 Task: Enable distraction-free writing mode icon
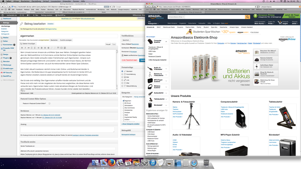pos(62,48)
